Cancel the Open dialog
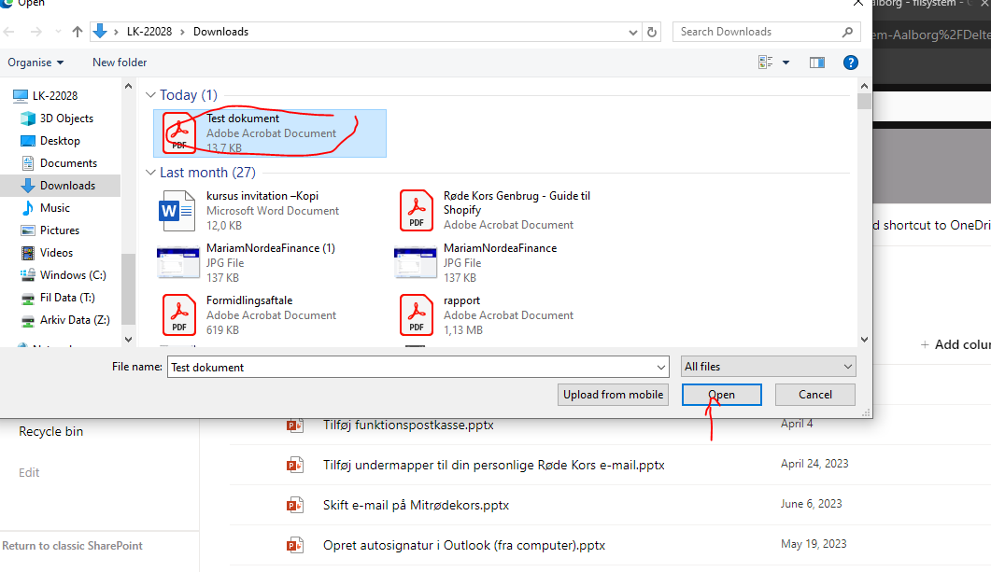 tap(815, 395)
